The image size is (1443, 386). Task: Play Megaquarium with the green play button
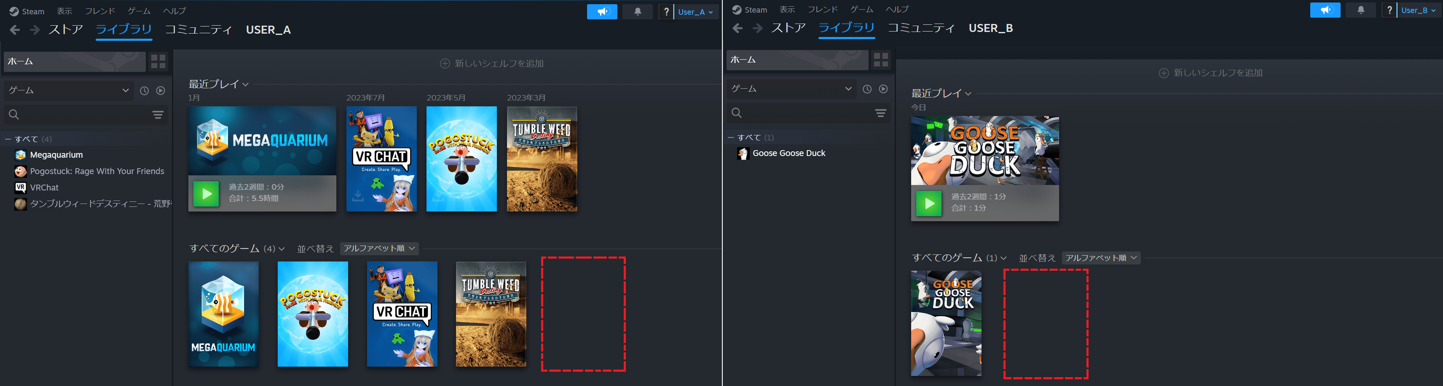click(206, 194)
